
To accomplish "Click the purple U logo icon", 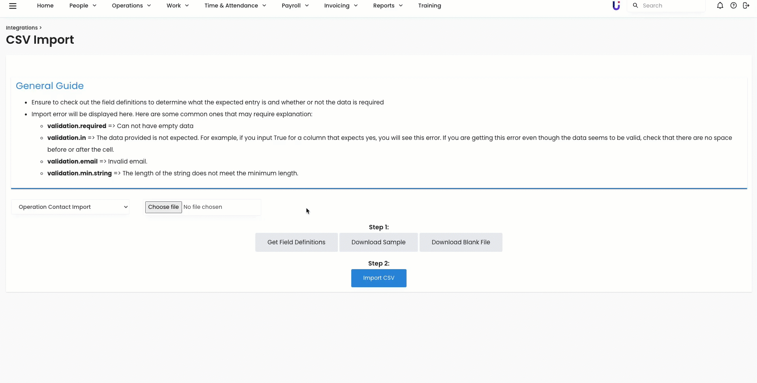I will point(616,6).
